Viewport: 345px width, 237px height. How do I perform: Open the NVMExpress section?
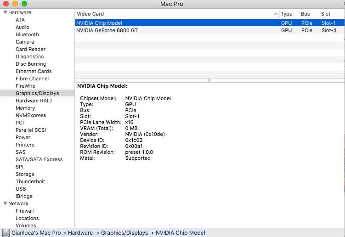31,115
